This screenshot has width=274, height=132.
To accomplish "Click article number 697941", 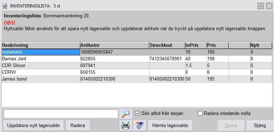I will (x=88, y=66).
